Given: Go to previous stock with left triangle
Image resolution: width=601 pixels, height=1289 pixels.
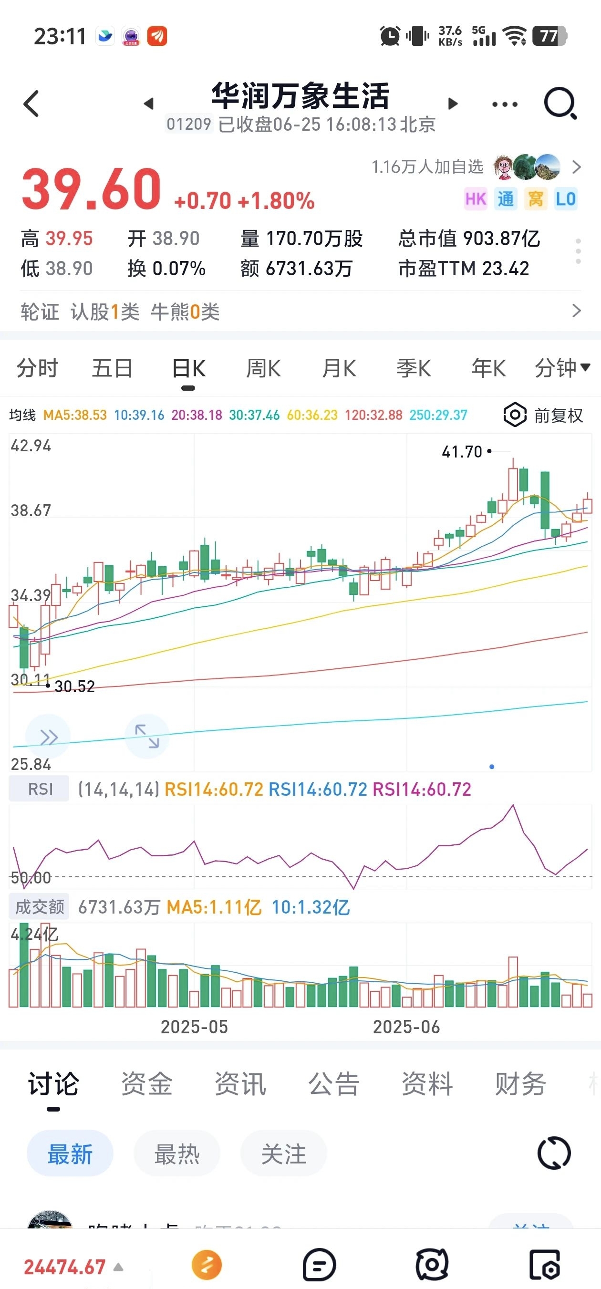Looking at the screenshot, I should [148, 104].
